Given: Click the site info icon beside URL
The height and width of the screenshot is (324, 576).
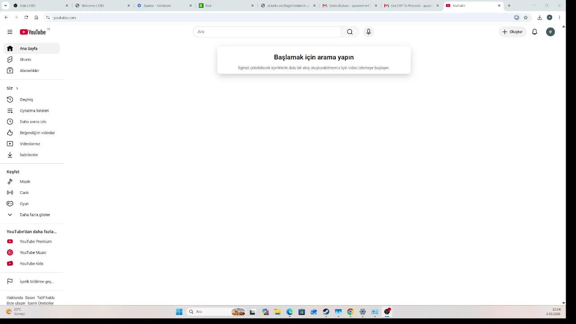Looking at the screenshot, I should tap(48, 18).
